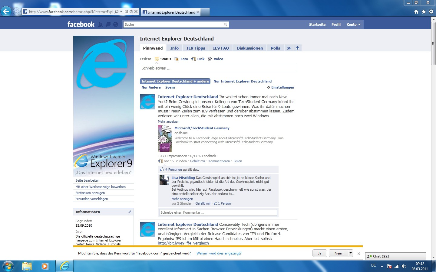436x272 pixels.
Task: Click 'Ja' to save the facebook.com password
Action: tap(319, 253)
